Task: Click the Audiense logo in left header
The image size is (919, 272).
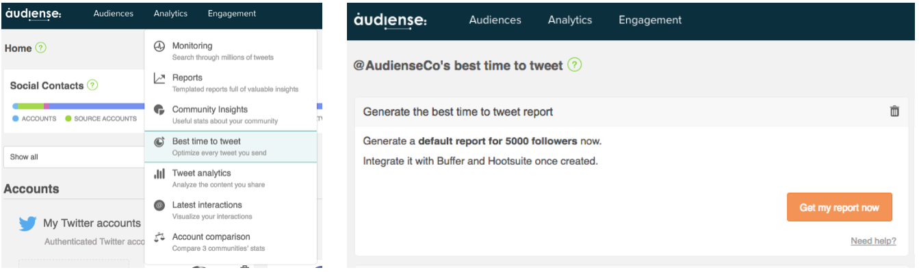Action: coord(34,14)
